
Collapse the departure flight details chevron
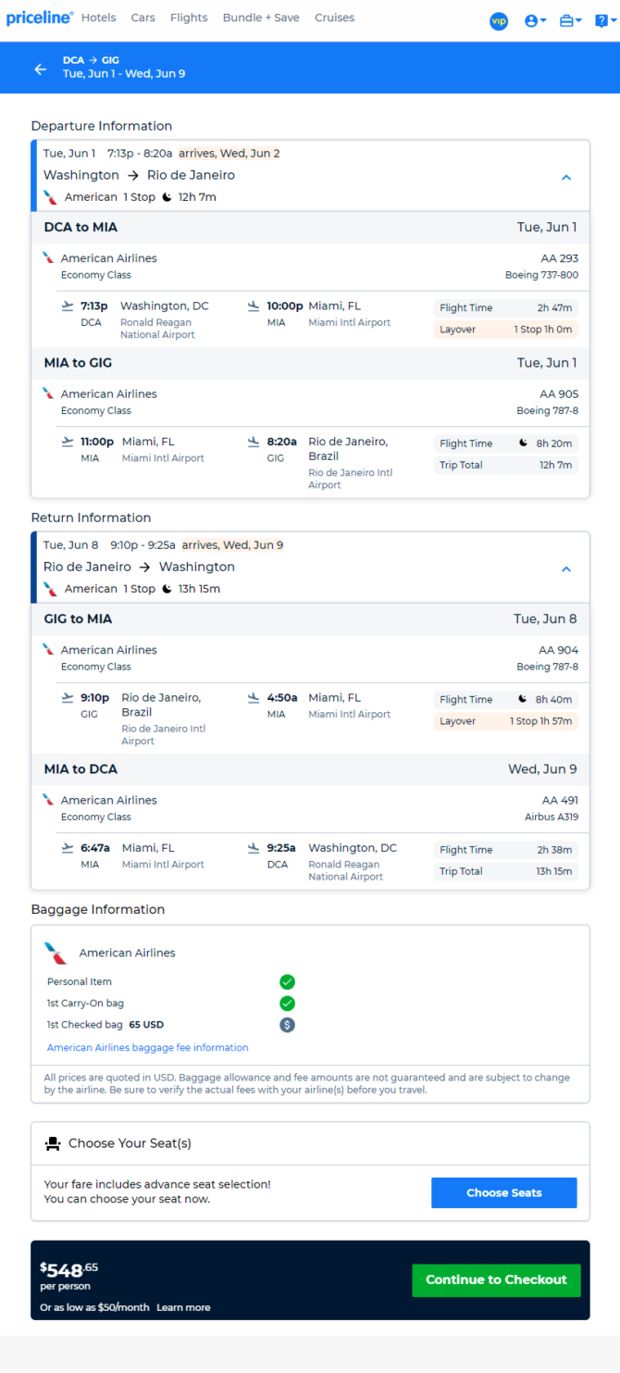(x=566, y=178)
